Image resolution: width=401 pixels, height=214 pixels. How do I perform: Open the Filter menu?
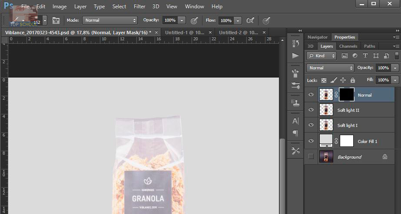tap(139, 6)
